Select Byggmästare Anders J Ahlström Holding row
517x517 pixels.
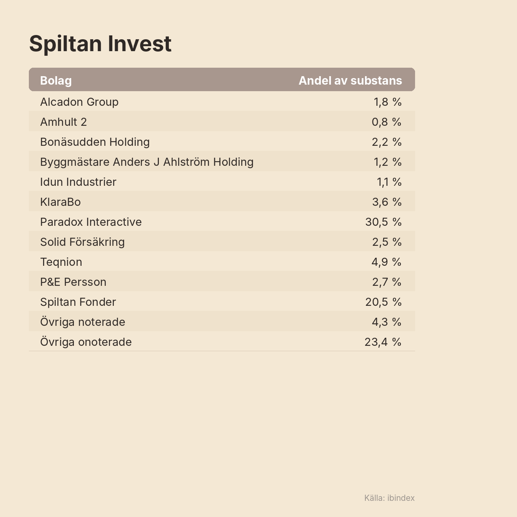[222, 162]
